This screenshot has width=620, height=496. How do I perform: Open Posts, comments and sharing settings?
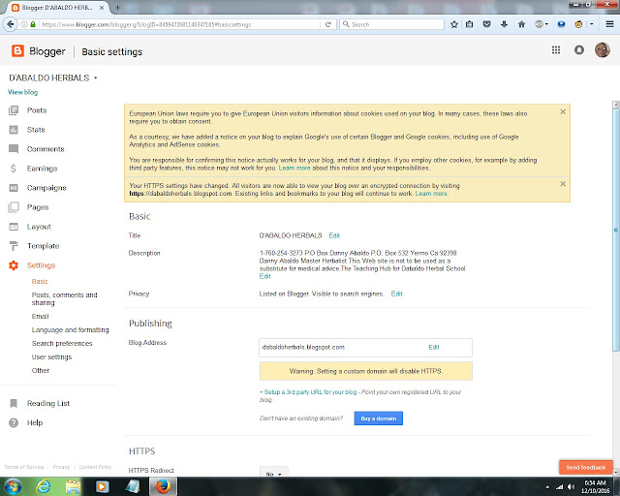click(x=65, y=299)
